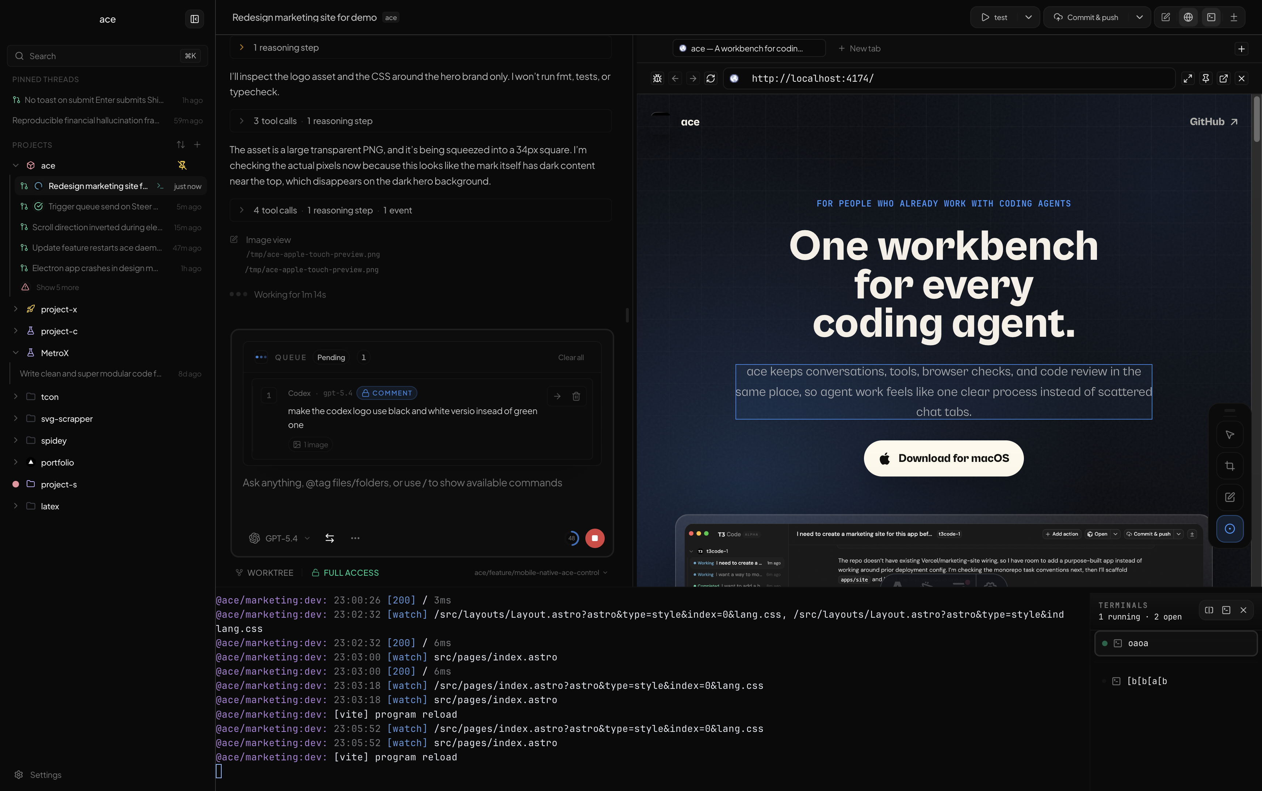Open the GPT-5.4 model dropdown
Image resolution: width=1262 pixels, height=791 pixels.
click(x=280, y=538)
